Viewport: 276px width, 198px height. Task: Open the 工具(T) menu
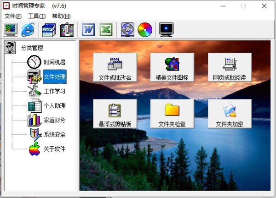pos(37,16)
